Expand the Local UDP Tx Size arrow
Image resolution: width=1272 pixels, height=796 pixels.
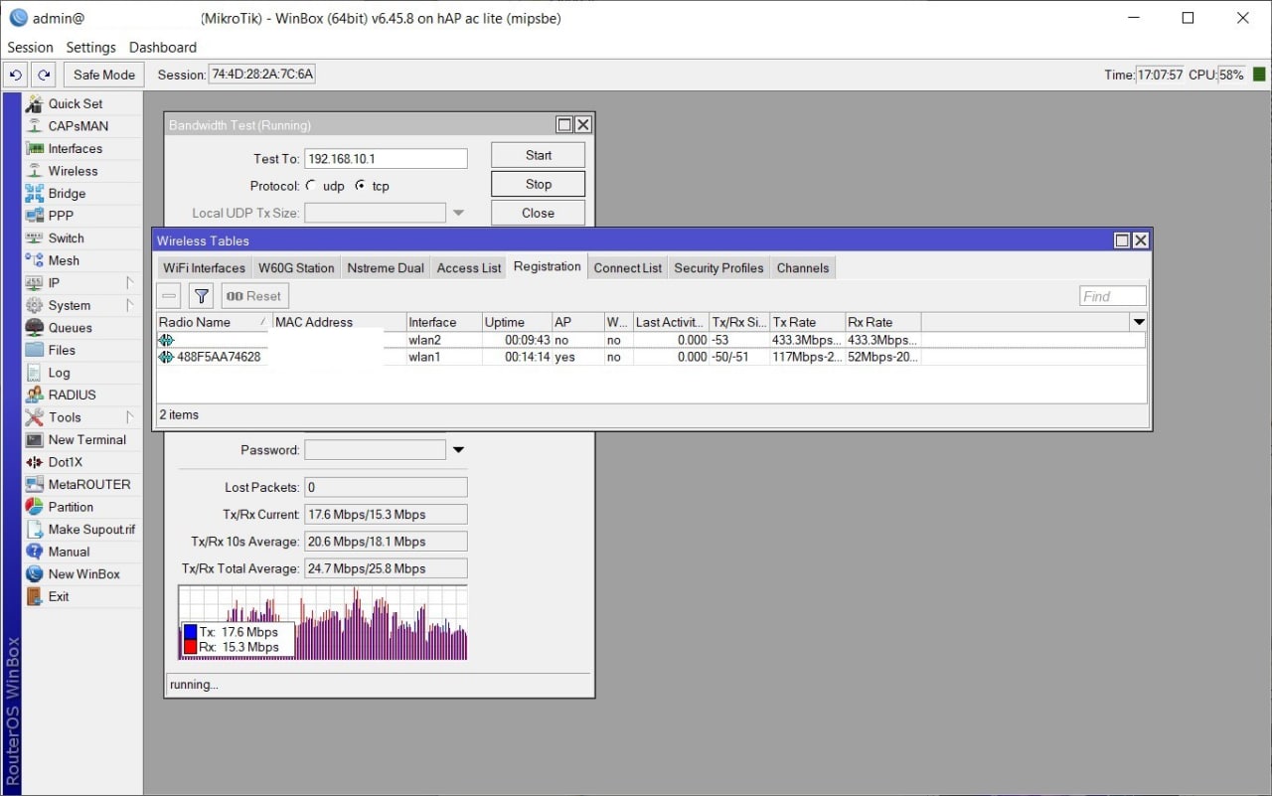click(x=458, y=213)
